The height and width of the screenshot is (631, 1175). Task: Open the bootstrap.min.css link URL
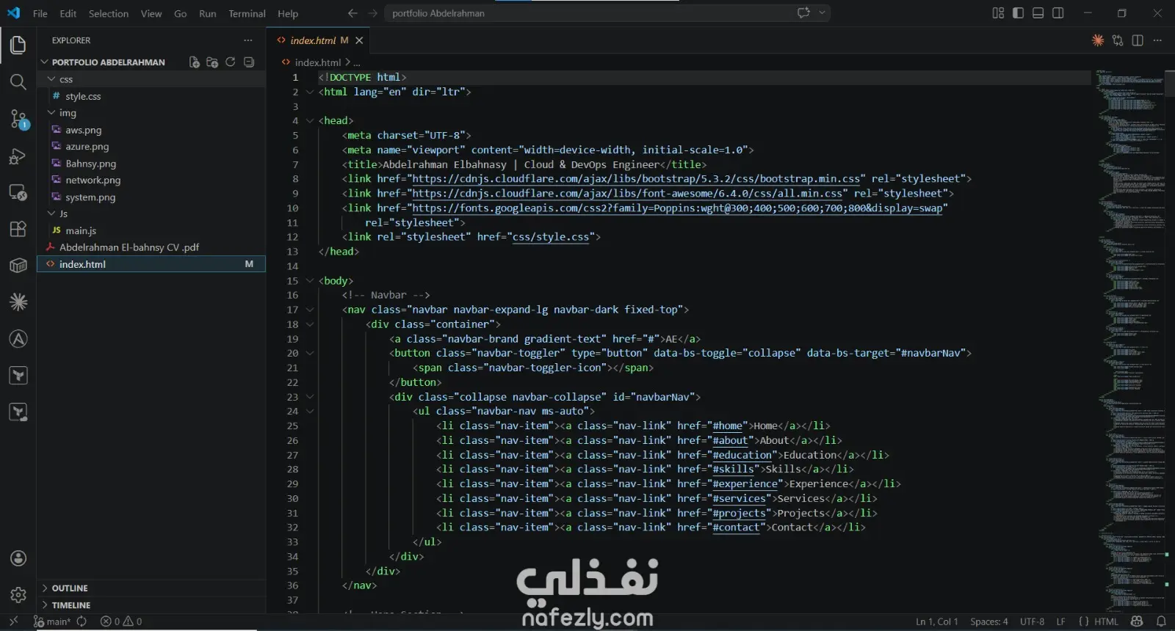pyautogui.click(x=636, y=179)
